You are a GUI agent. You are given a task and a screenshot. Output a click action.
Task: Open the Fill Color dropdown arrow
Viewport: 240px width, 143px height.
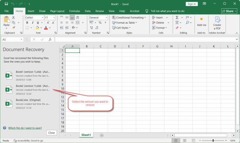click(41, 28)
